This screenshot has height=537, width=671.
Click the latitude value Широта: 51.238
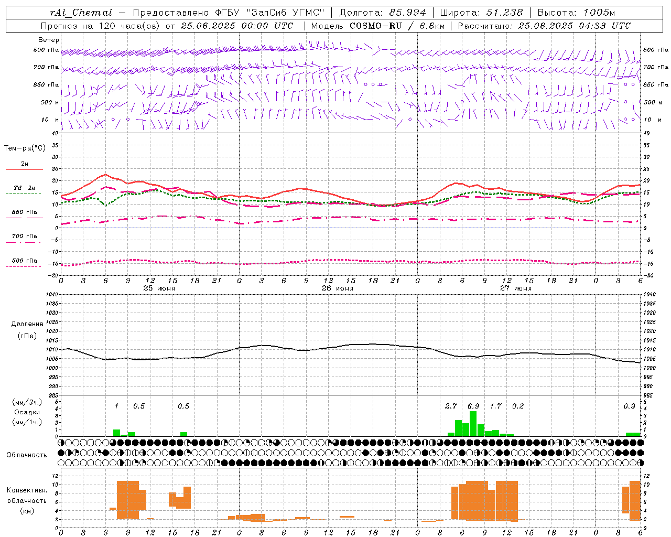pos(481,13)
